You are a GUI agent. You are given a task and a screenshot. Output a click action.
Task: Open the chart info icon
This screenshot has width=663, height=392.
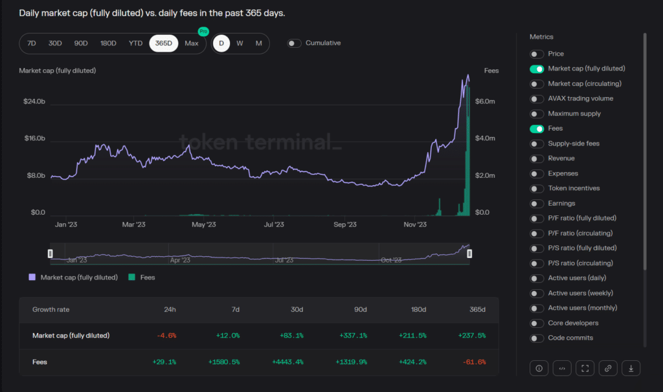tap(539, 367)
